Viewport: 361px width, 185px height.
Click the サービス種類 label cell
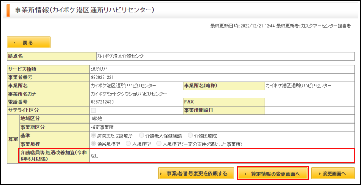(x=49, y=69)
